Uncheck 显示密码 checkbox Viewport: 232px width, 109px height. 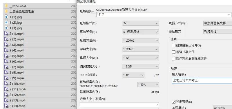[173, 102]
